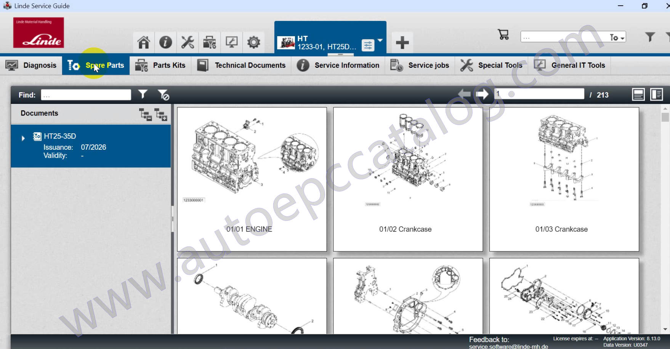The width and height of the screenshot is (670, 349).
Task: Go to Service jobs tab
Action: [420, 65]
